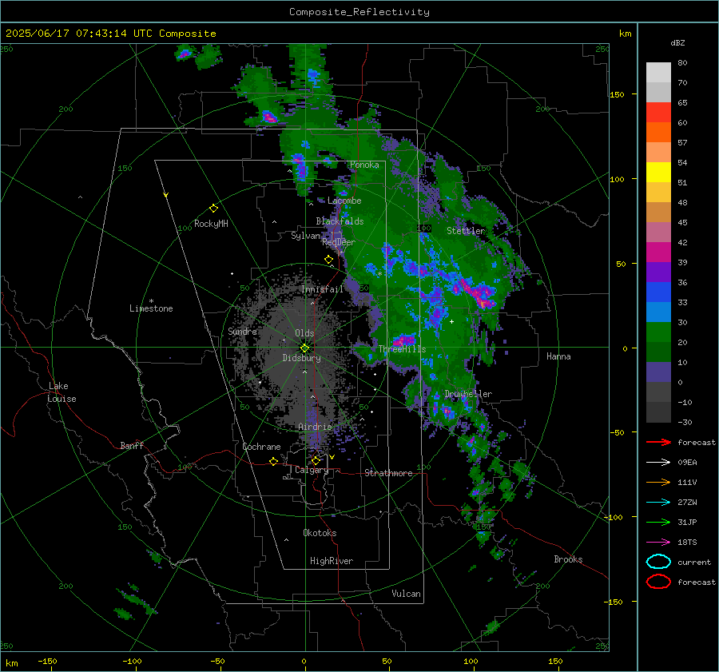Screen dimensions: 719x672
Task: Select the 65 dBZ red swatch
Action: pos(658,113)
